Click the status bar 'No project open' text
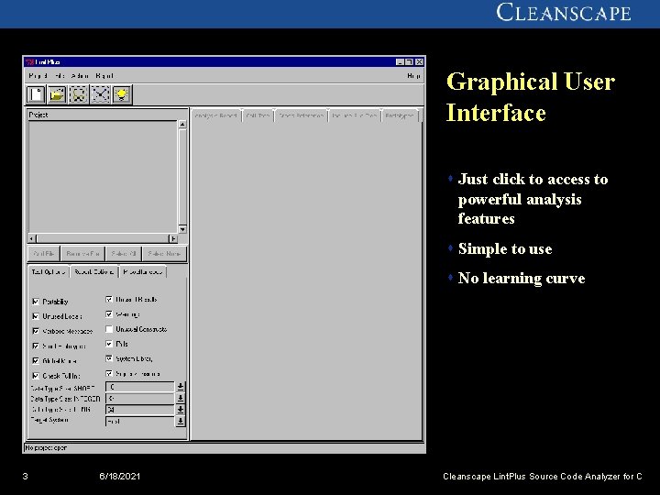This screenshot has width=660, height=495. (46, 448)
